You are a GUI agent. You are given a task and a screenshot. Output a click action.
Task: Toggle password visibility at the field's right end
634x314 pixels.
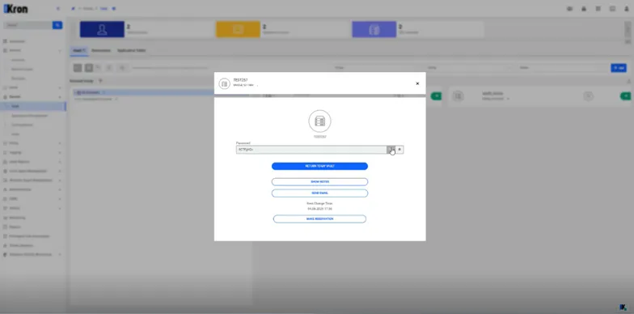(399, 150)
